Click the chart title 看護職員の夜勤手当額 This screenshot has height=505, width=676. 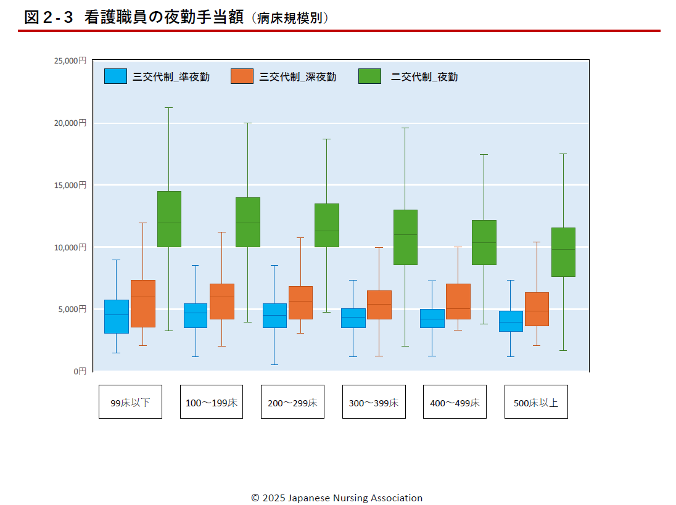163,18
